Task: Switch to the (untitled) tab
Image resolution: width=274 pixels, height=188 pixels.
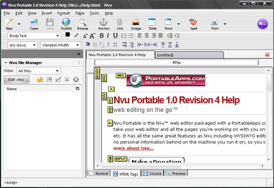Action: tap(189, 55)
